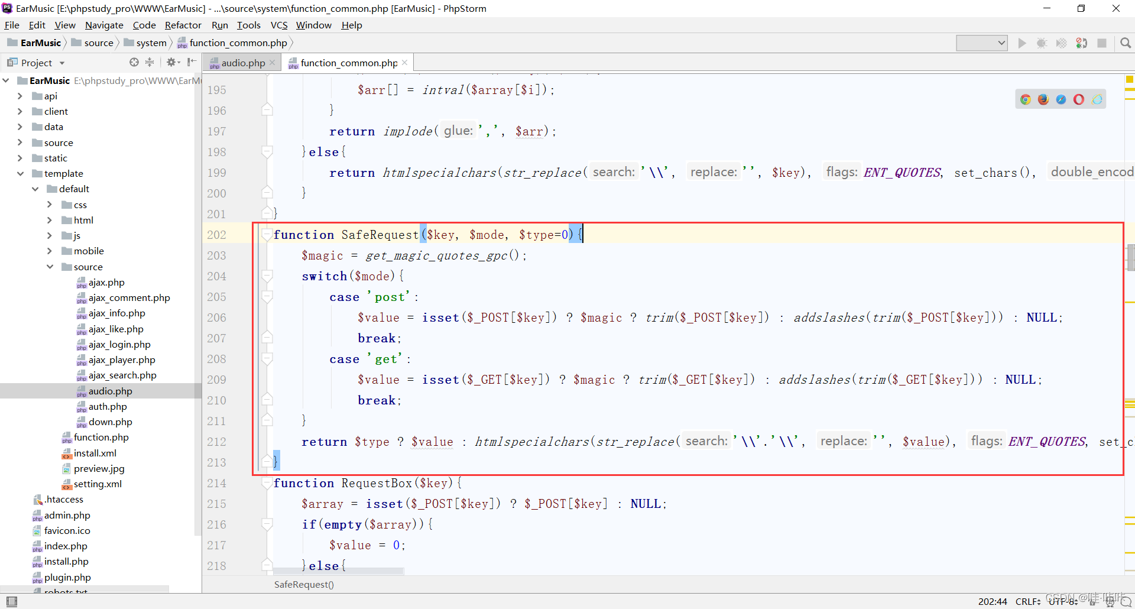The image size is (1135, 609).
Task: Open file preview in Chrome browser
Action: 1026,99
